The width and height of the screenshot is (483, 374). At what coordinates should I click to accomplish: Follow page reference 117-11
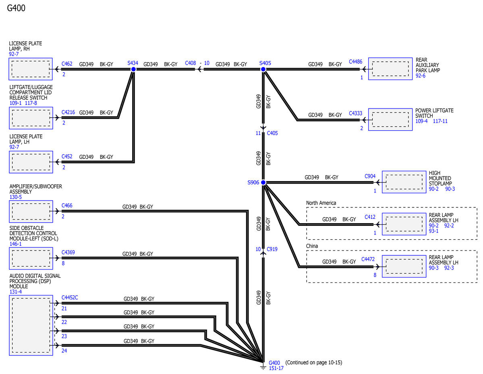tap(440, 121)
